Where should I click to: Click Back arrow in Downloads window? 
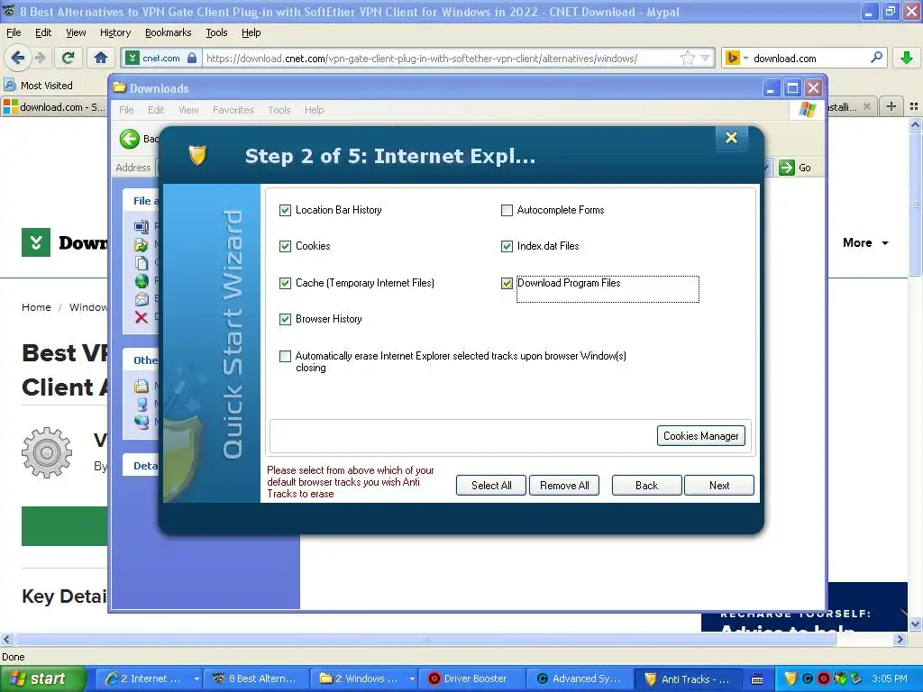click(x=130, y=139)
